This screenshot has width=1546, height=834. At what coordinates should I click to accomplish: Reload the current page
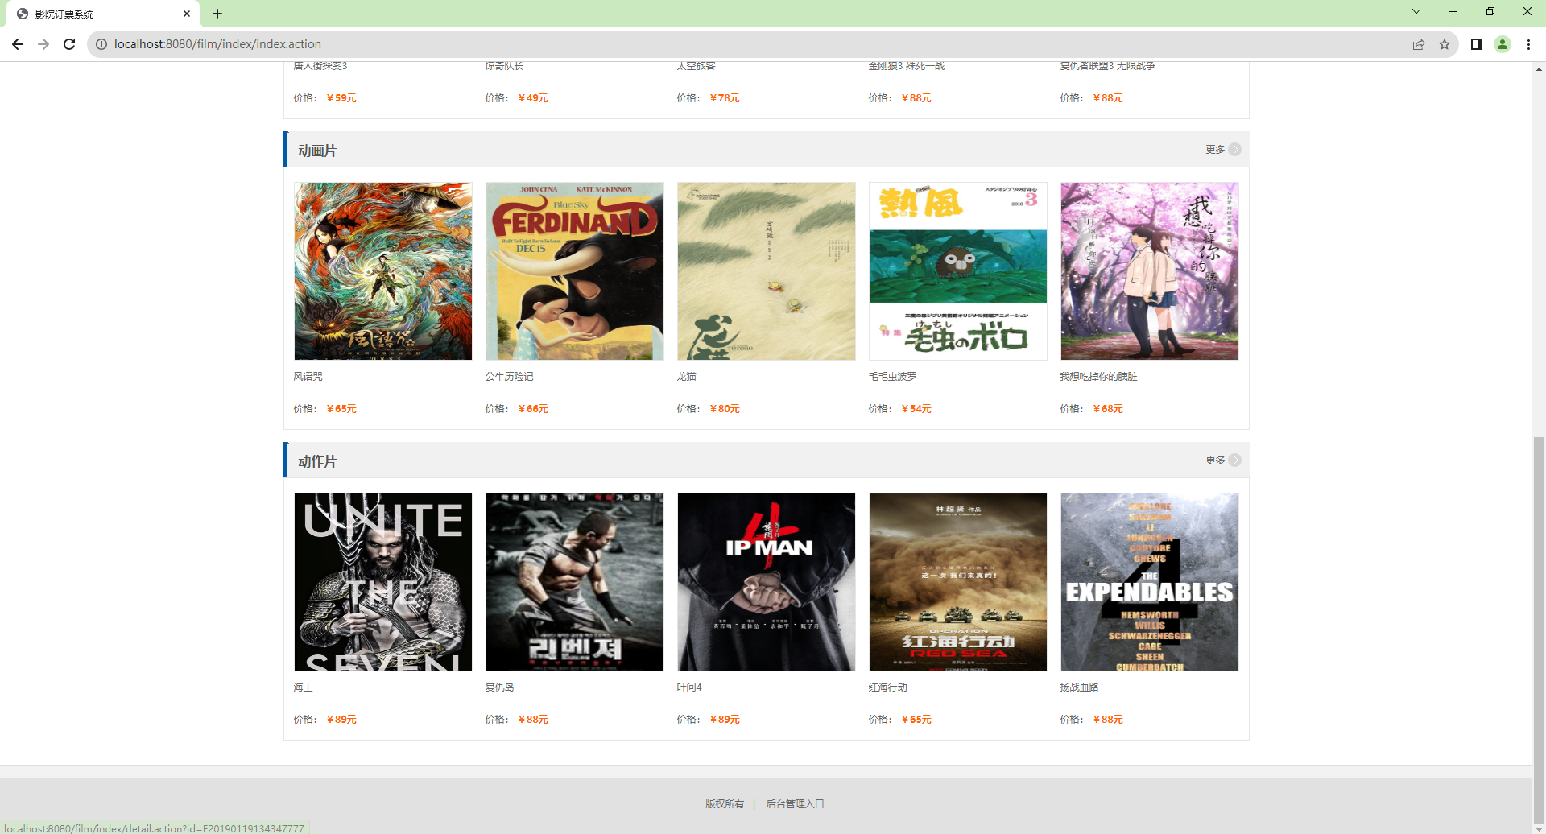coord(69,44)
